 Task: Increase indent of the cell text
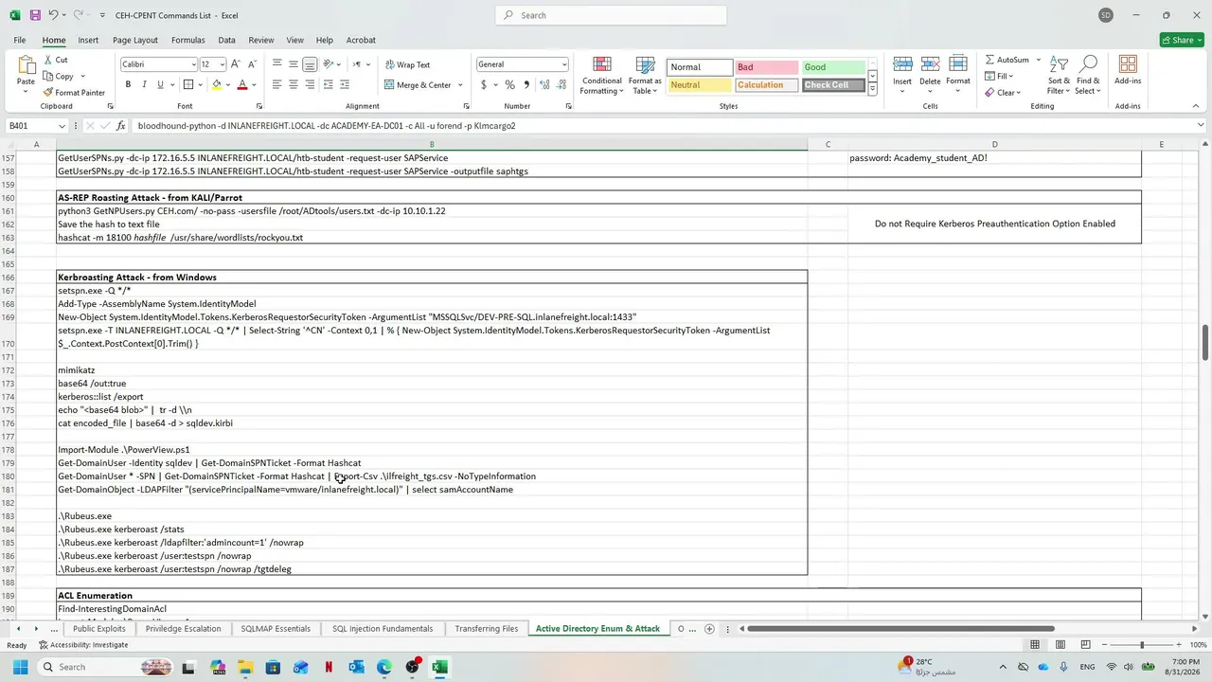pyautogui.click(x=346, y=85)
